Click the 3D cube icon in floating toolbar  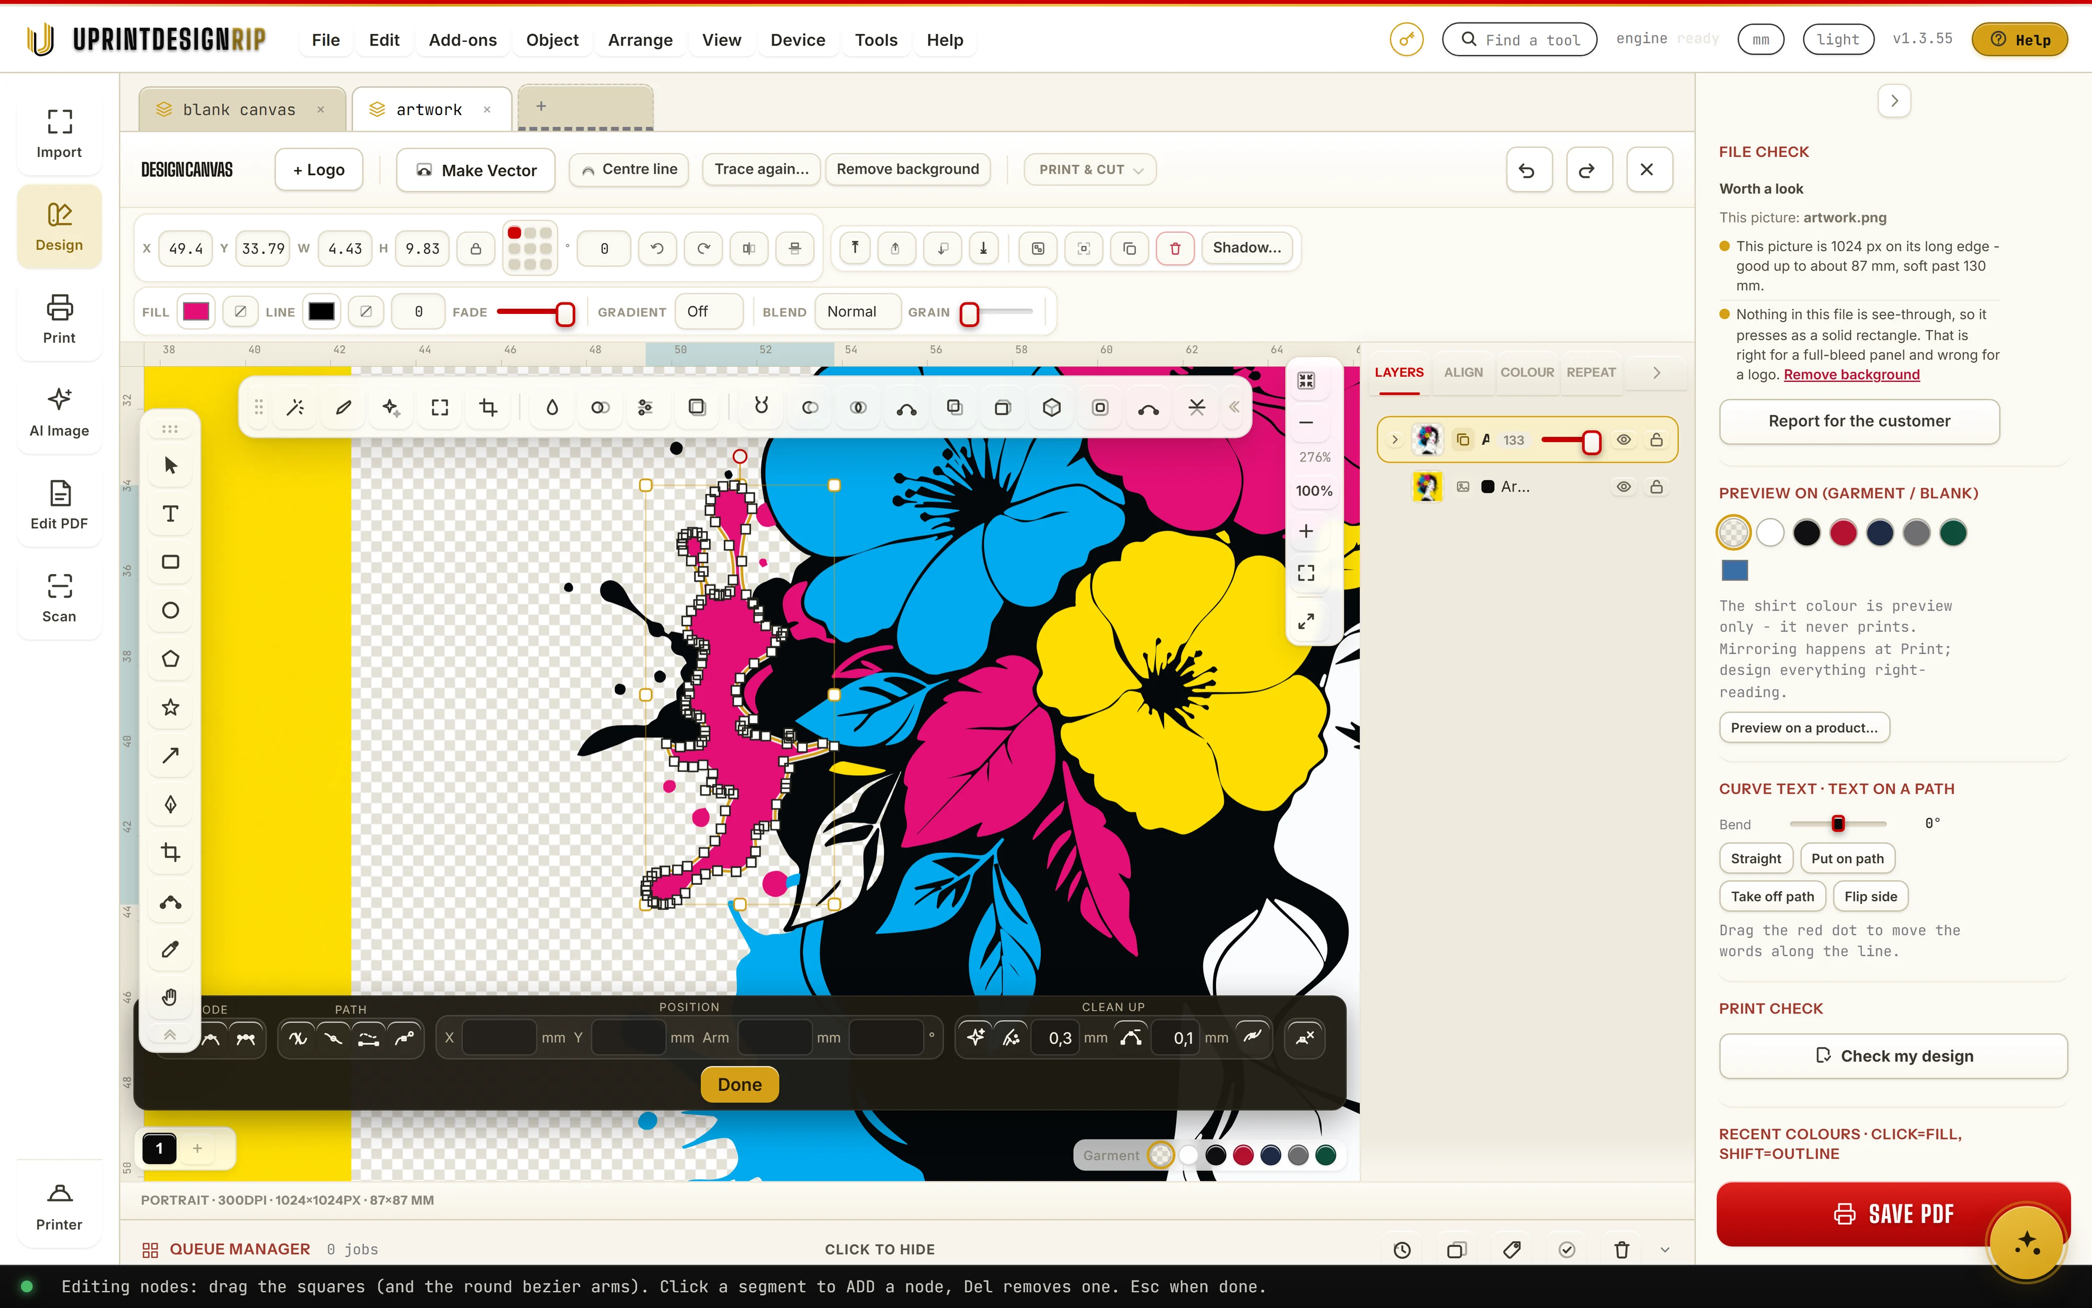tap(1051, 408)
